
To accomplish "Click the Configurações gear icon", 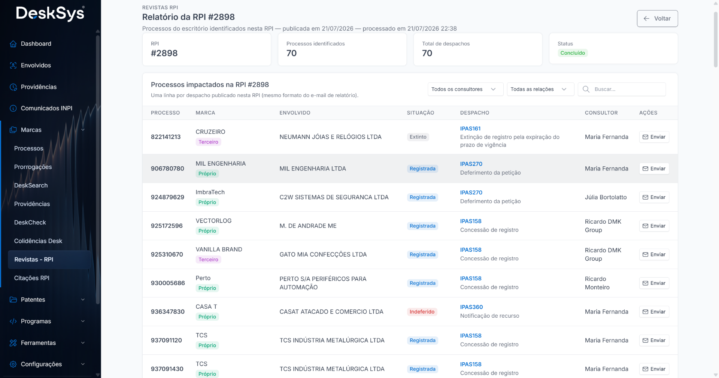I will (x=13, y=364).
